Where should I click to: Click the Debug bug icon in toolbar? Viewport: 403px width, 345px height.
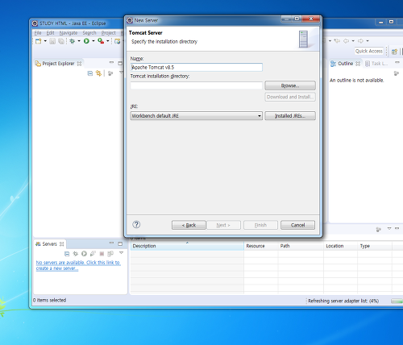pos(72,41)
